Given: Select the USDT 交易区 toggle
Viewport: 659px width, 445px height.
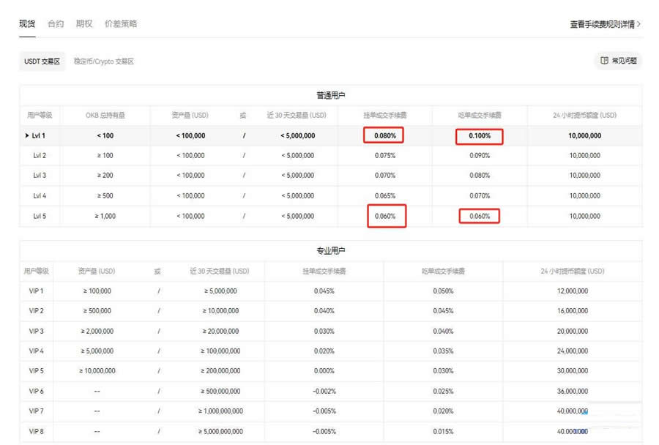Looking at the screenshot, I should [42, 61].
